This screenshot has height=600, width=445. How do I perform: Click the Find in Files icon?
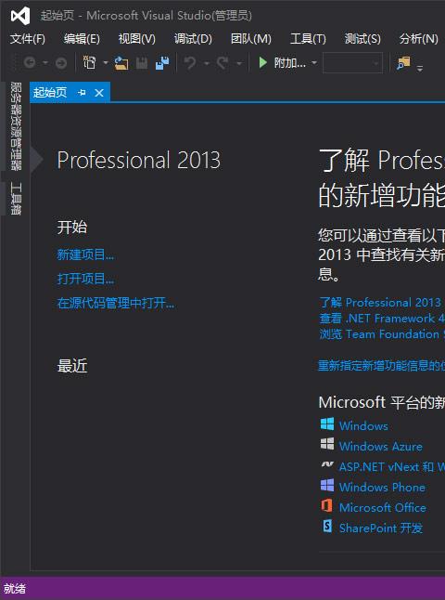[x=403, y=63]
